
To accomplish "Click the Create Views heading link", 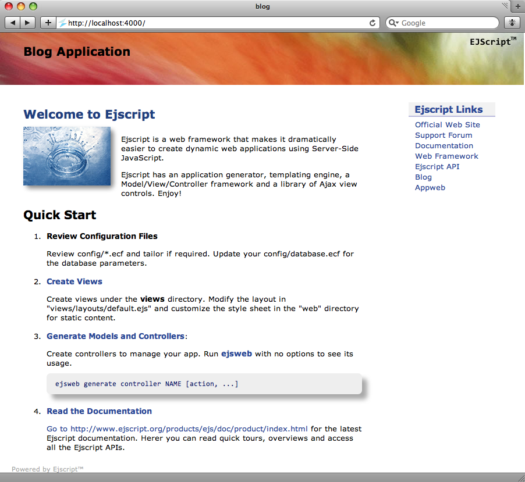I will click(75, 281).
